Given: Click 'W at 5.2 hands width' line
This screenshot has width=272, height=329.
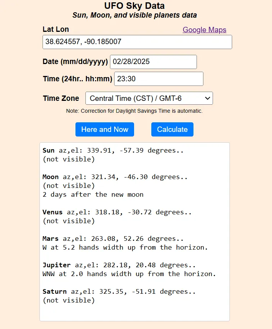Looking at the screenshot, I should (x=125, y=247).
